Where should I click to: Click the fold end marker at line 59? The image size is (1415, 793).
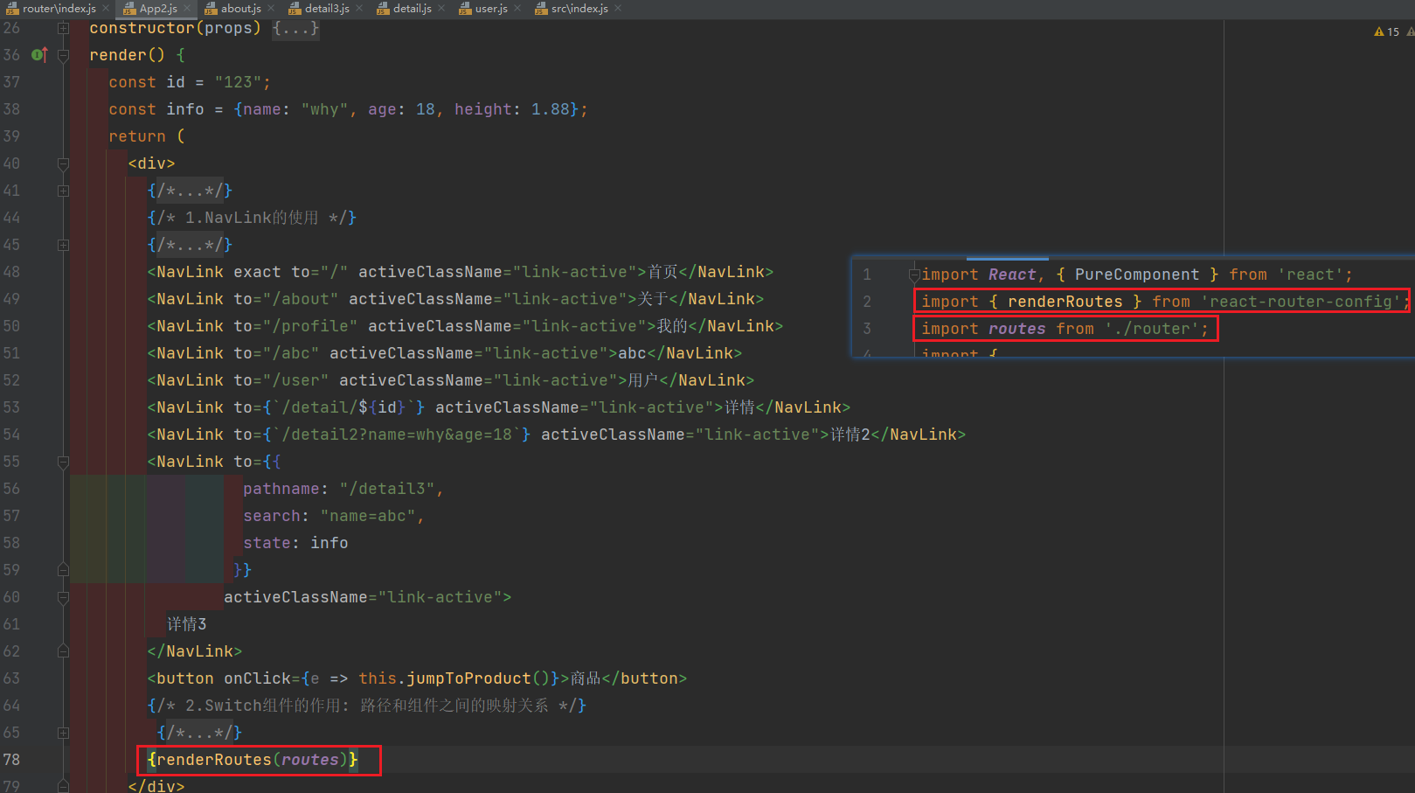tap(63, 570)
